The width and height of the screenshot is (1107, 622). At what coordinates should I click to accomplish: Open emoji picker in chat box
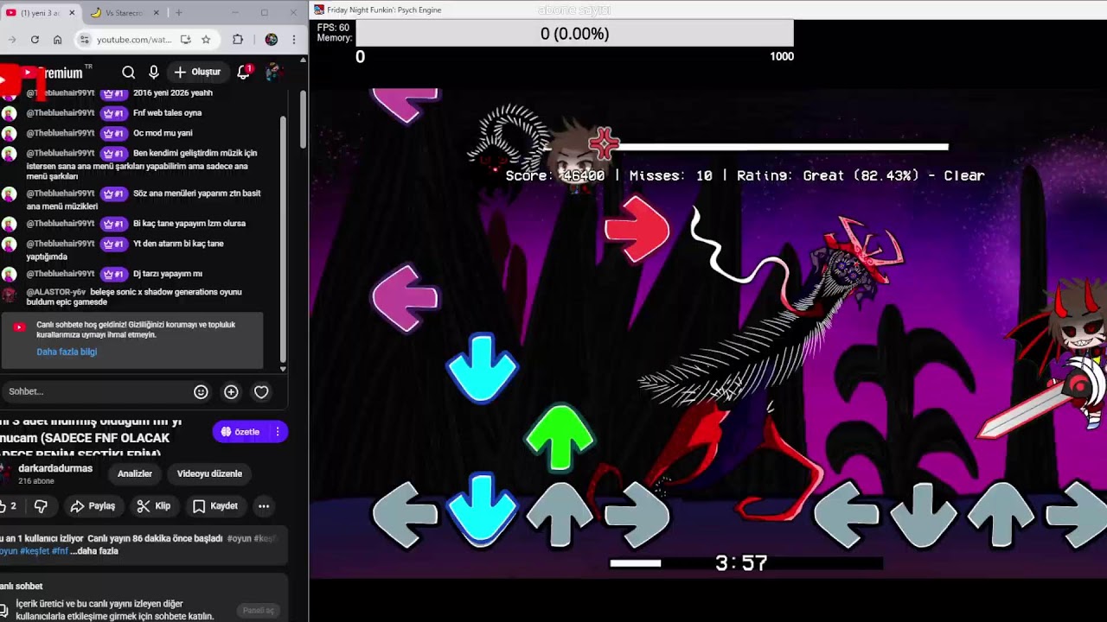click(201, 392)
